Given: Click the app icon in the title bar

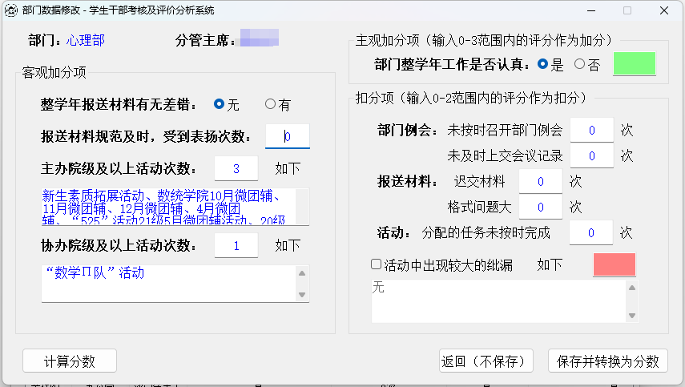Looking at the screenshot, I should pyautogui.click(x=11, y=10).
